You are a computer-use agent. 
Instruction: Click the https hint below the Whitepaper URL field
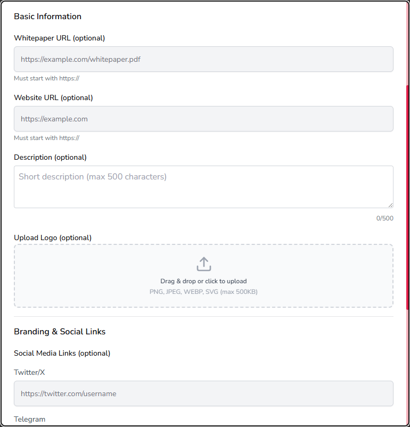(x=47, y=78)
